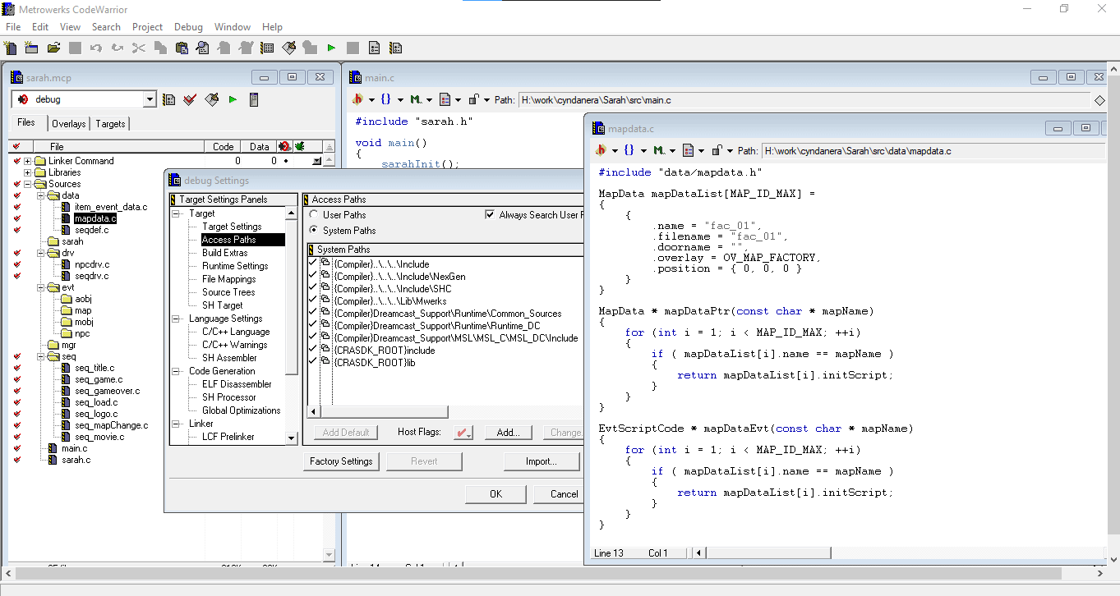Collapse the Sources group

28,184
